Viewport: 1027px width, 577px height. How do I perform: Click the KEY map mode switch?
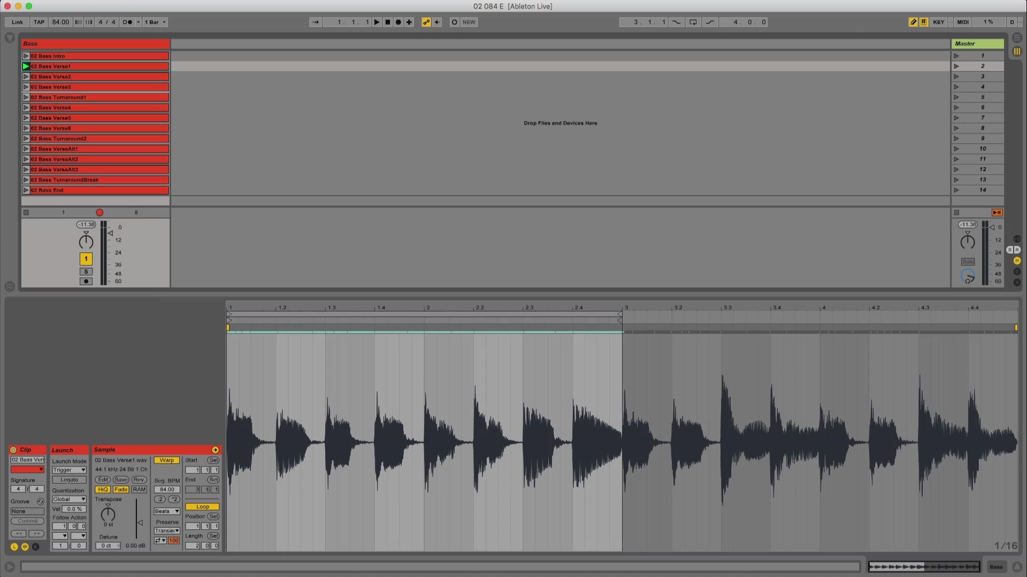tap(938, 22)
